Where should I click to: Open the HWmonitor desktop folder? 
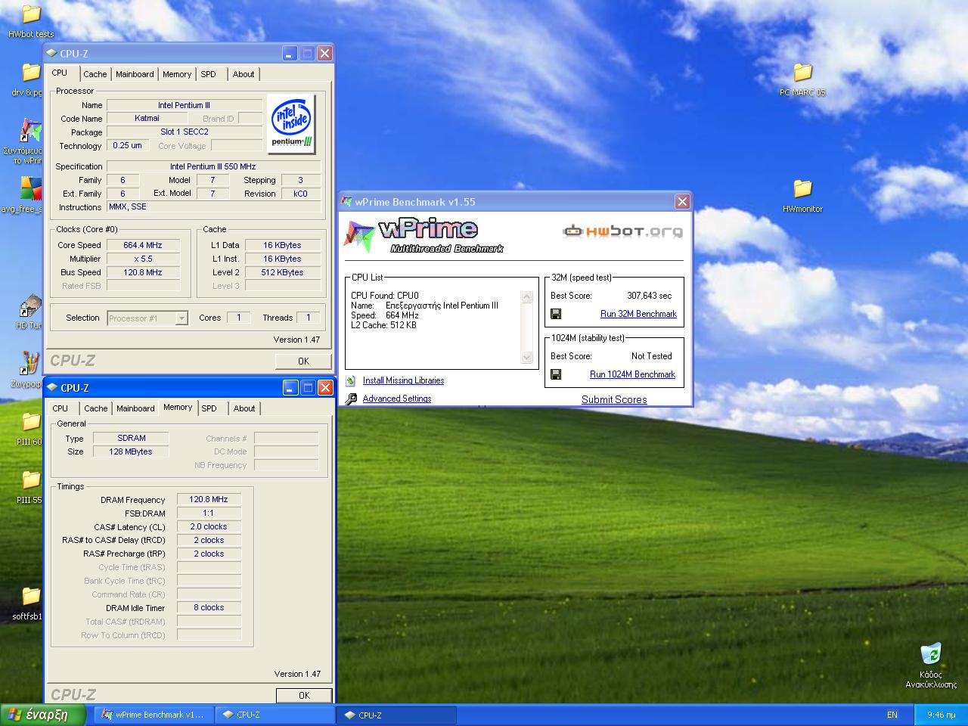tap(802, 188)
